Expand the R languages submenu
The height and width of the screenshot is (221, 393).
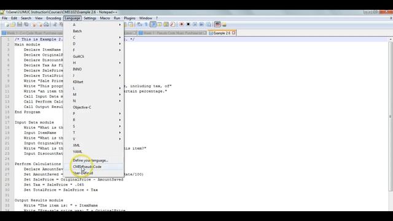pyautogui.click(x=93, y=120)
